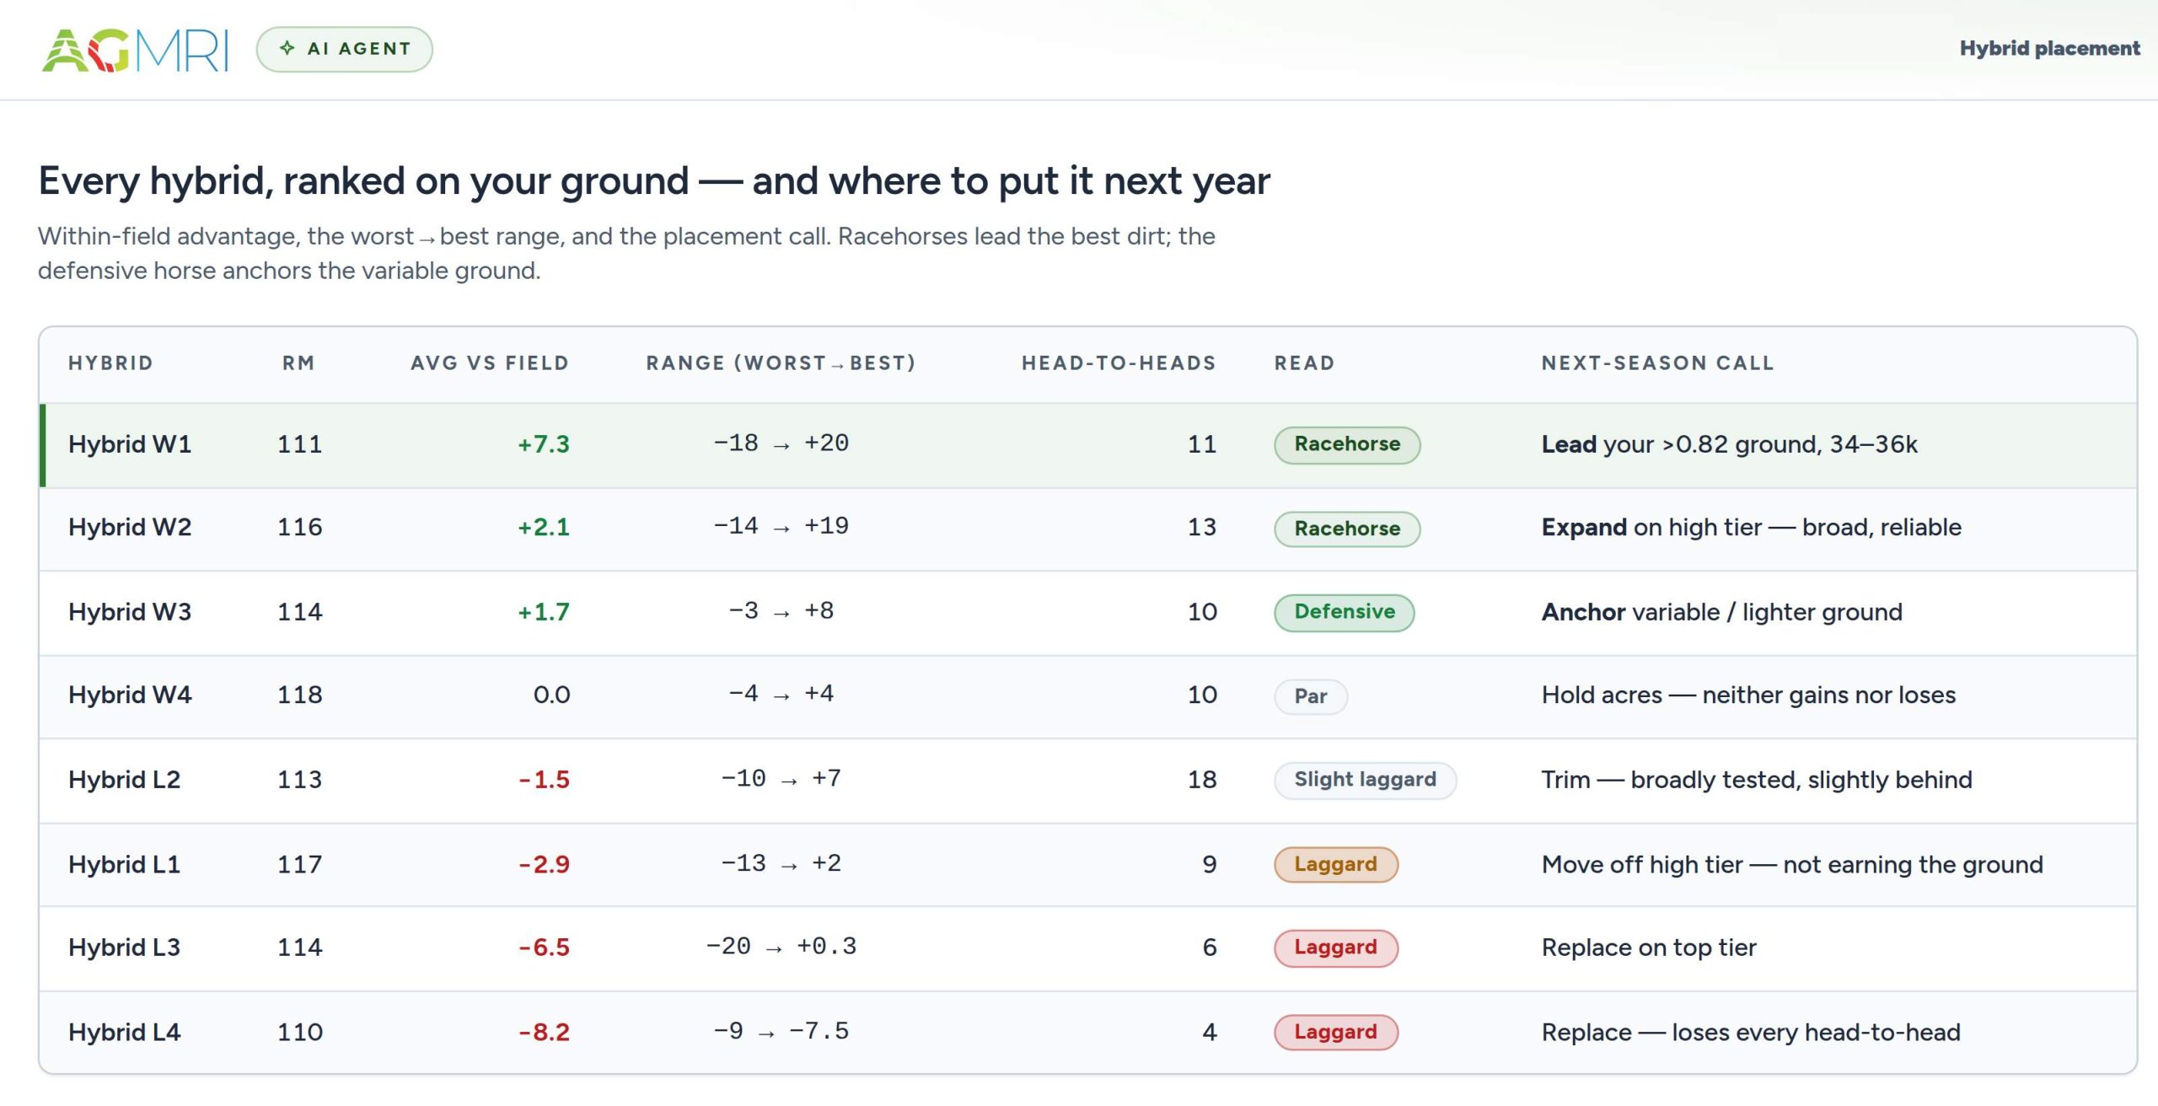Click the +7.3 average value
2158x1106 pixels.
[x=544, y=444]
